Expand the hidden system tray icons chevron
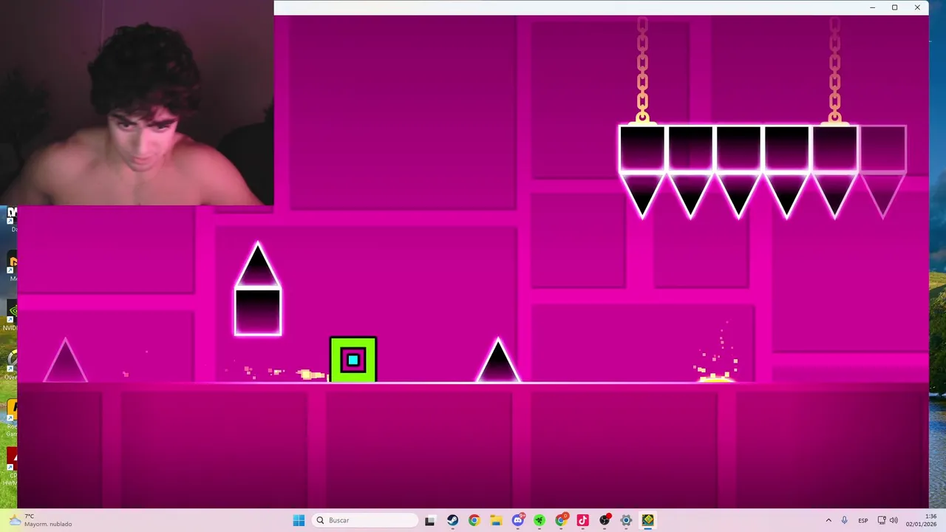 [x=828, y=520]
